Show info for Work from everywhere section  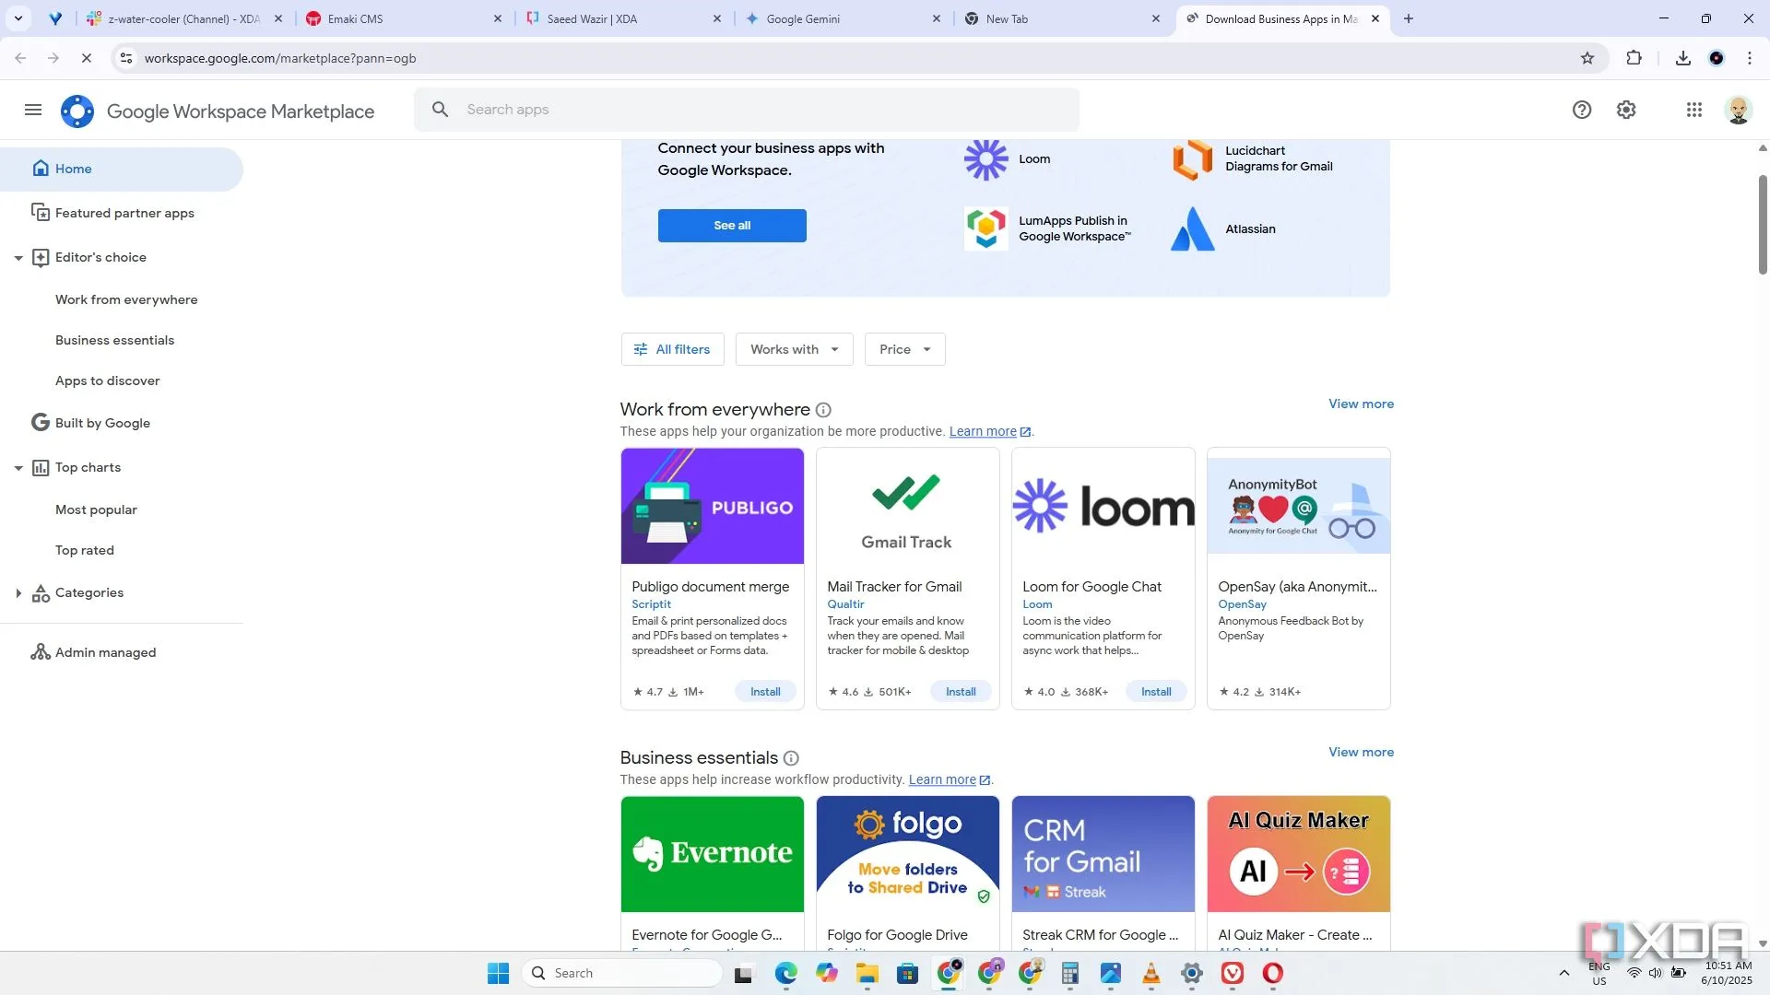click(x=823, y=410)
